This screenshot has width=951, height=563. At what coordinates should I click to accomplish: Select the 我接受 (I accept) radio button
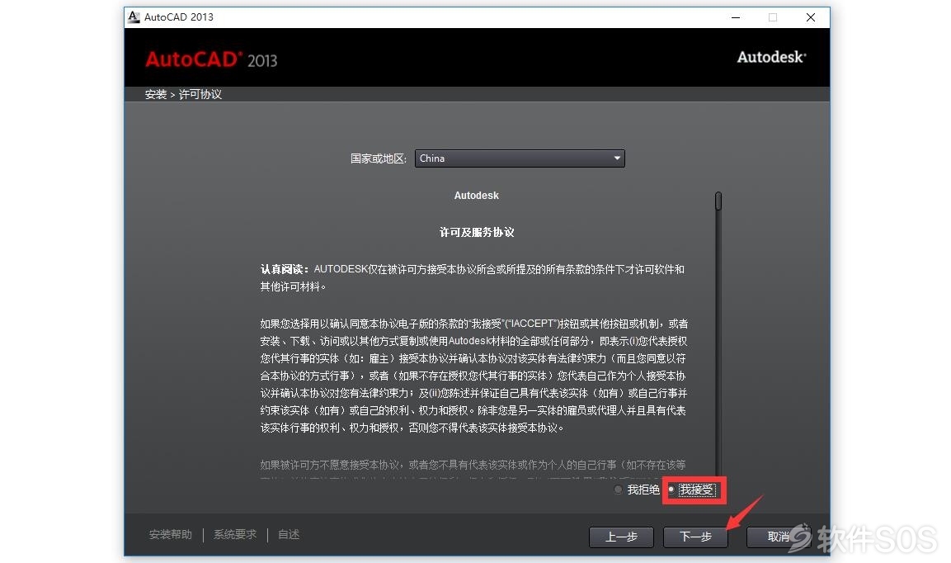pyautogui.click(x=671, y=490)
